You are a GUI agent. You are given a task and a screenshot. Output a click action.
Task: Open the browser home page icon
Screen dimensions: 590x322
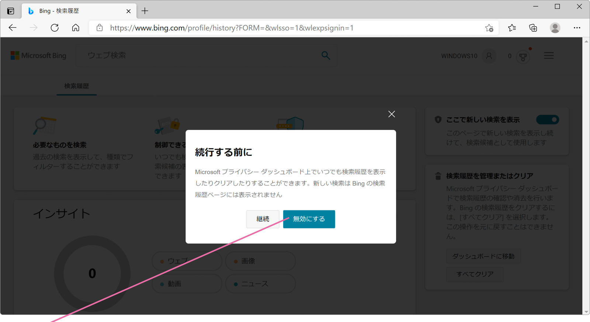click(x=76, y=28)
